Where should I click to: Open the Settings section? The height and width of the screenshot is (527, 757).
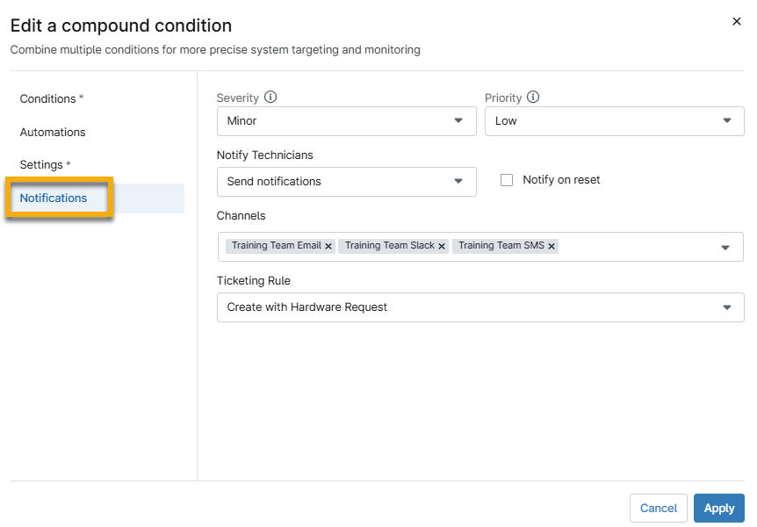pos(42,164)
